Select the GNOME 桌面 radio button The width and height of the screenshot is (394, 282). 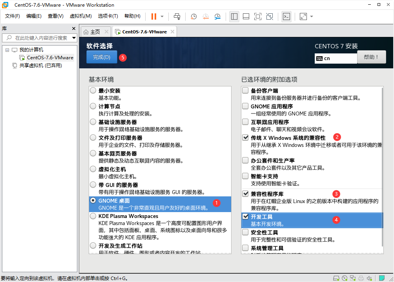(93, 200)
